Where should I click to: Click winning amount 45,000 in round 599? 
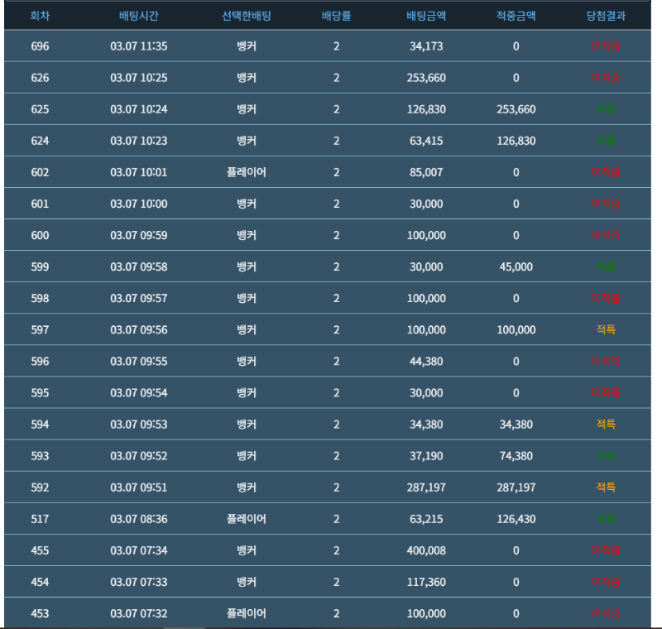516,266
